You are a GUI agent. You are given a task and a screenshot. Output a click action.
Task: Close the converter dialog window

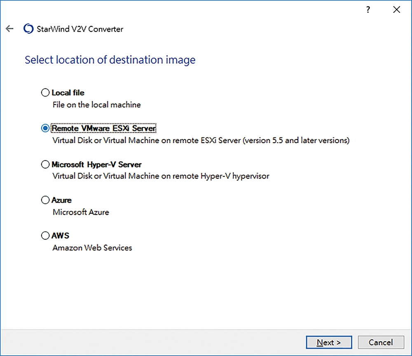[396, 10]
